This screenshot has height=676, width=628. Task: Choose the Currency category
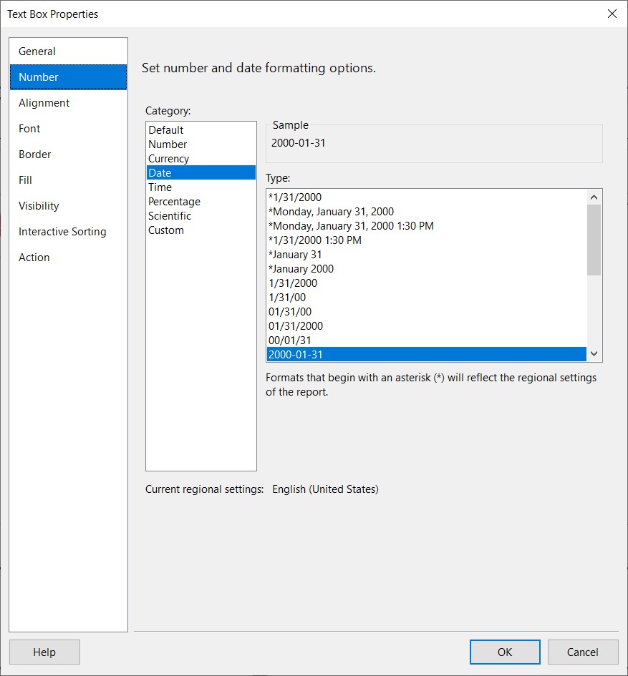click(201, 159)
